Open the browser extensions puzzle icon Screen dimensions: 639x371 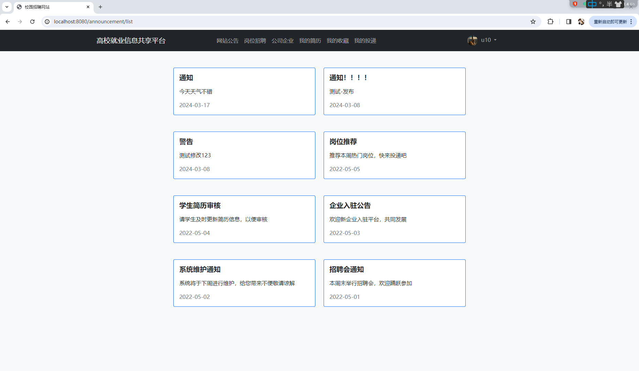(x=550, y=22)
